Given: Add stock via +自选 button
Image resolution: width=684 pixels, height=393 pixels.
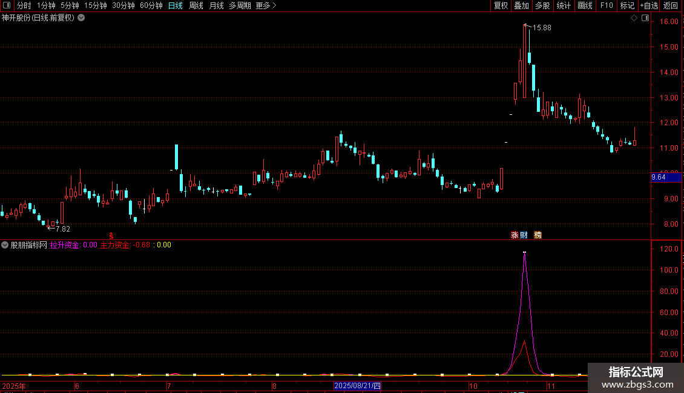Looking at the screenshot, I should tap(649, 5).
